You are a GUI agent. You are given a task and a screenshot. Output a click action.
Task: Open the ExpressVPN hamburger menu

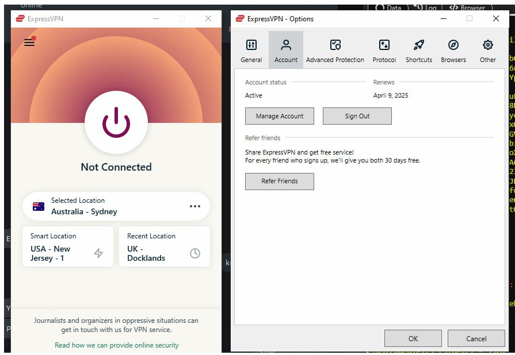[x=29, y=43]
